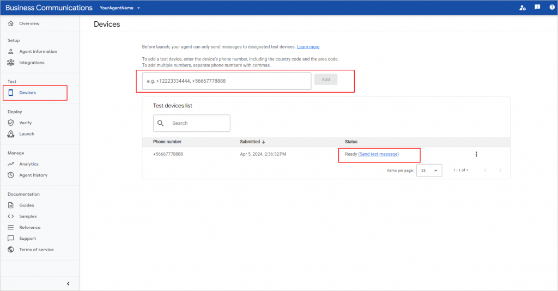Viewport: 558px width, 291px height.
Task: Click the Verify shield icon
Action: (x=11, y=123)
